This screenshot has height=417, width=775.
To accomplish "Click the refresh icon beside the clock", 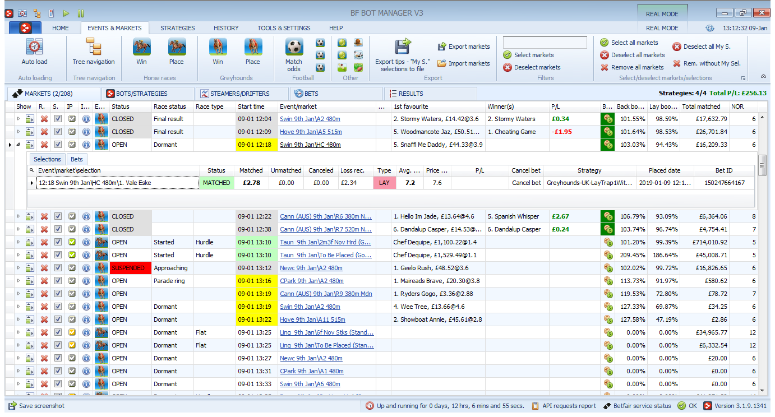I will click(x=710, y=28).
